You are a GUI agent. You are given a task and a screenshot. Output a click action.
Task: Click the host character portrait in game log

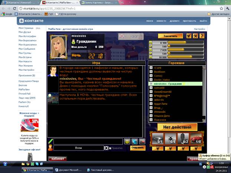53,71
